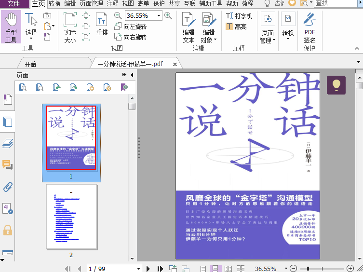Image resolution: width=363 pixels, height=272 pixels.
Task: Switch to the Start (开始) document tab
Action: (30, 64)
